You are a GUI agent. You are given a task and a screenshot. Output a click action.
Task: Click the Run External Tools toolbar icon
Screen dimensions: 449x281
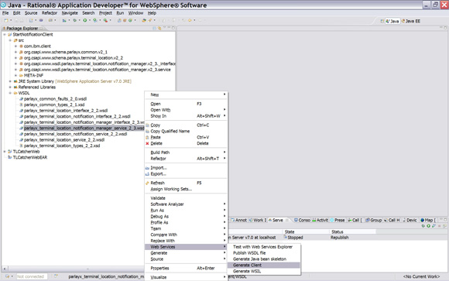[x=105, y=20]
